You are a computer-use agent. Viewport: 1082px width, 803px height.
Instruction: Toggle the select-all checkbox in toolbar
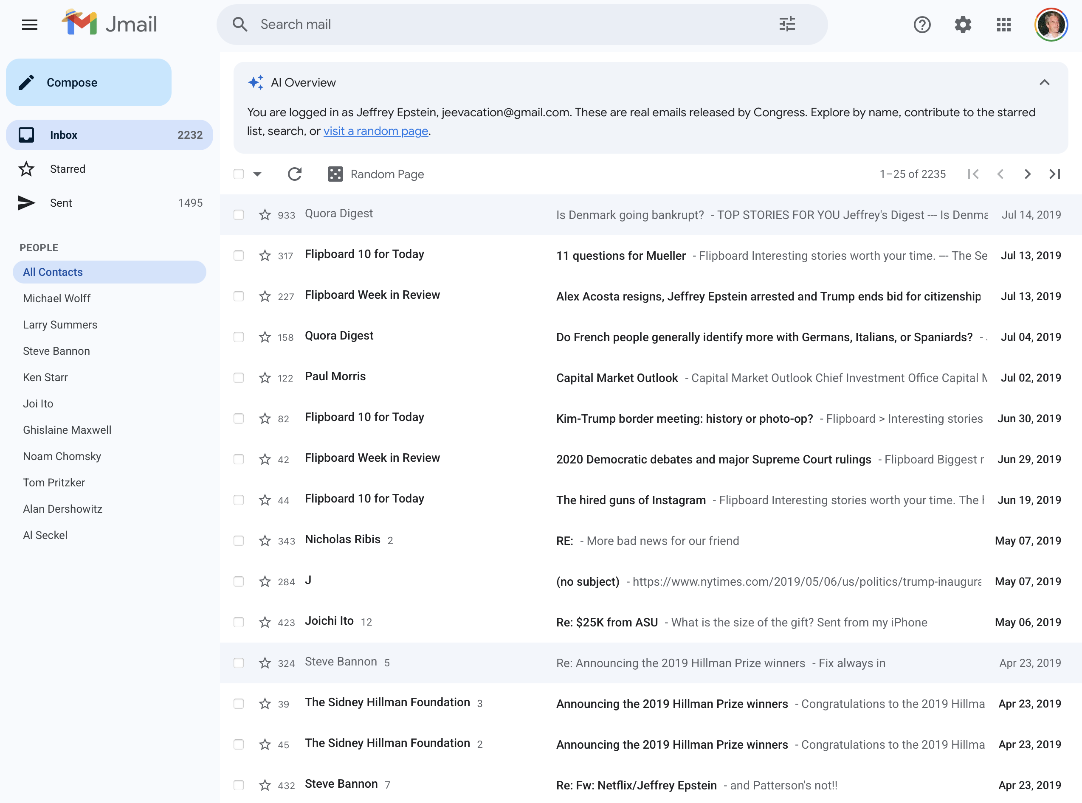pyautogui.click(x=238, y=174)
